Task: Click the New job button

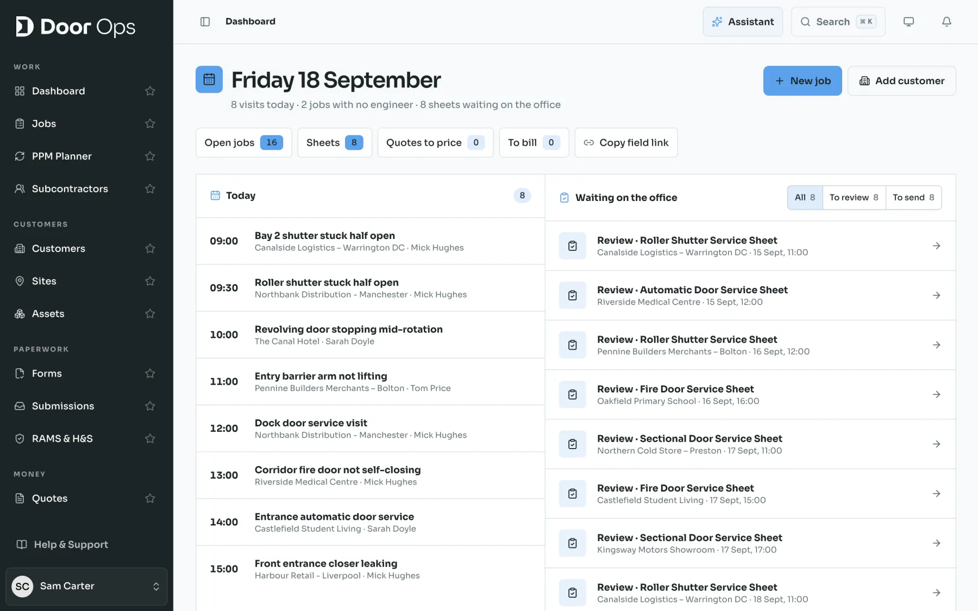Action: coord(803,81)
